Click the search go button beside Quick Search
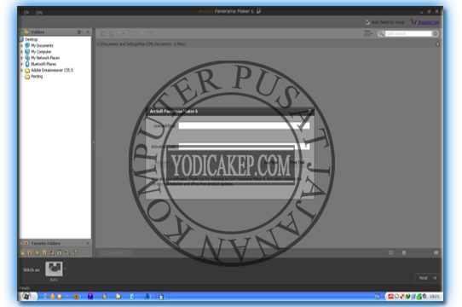Image resolution: width=462 pixels, height=307 pixels. 436,33
